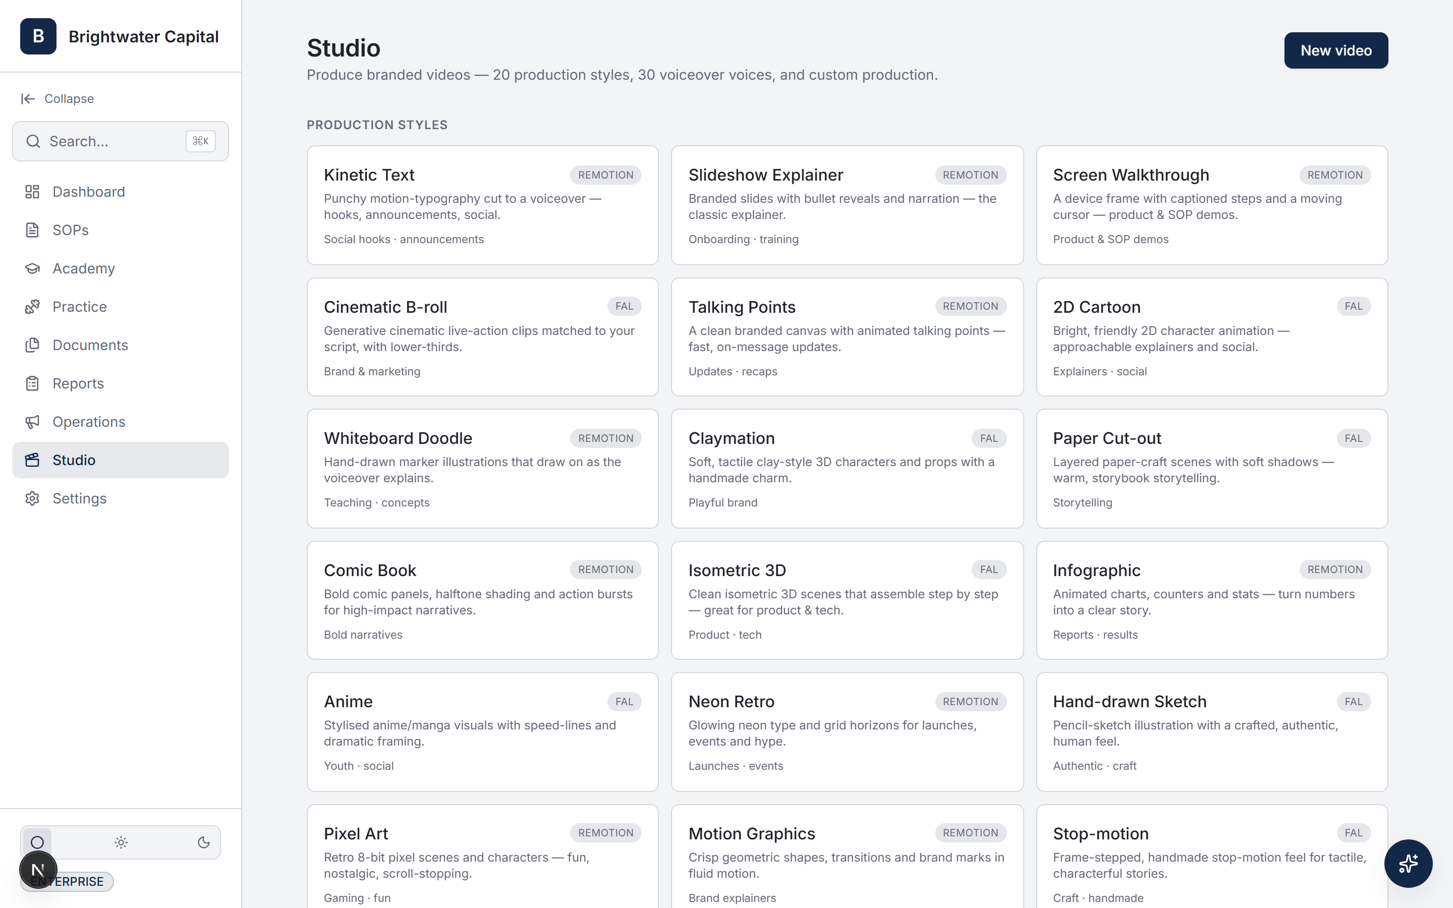Image resolution: width=1453 pixels, height=908 pixels.
Task: Collapse the sidebar
Action: pos(58,98)
